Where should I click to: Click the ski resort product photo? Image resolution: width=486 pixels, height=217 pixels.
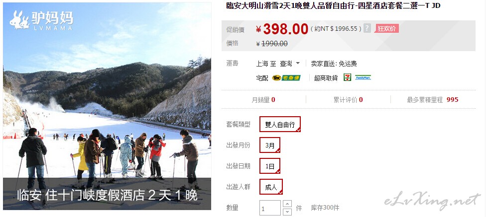click(x=107, y=106)
